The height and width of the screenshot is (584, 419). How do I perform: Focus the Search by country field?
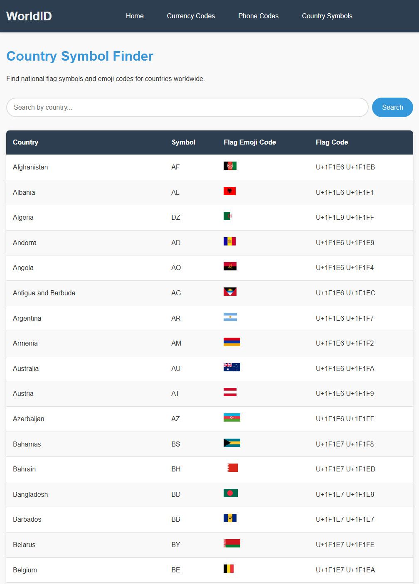[187, 108]
